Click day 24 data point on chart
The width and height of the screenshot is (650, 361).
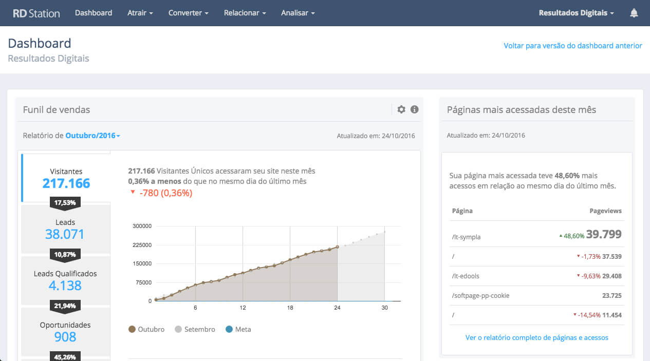[337, 247]
